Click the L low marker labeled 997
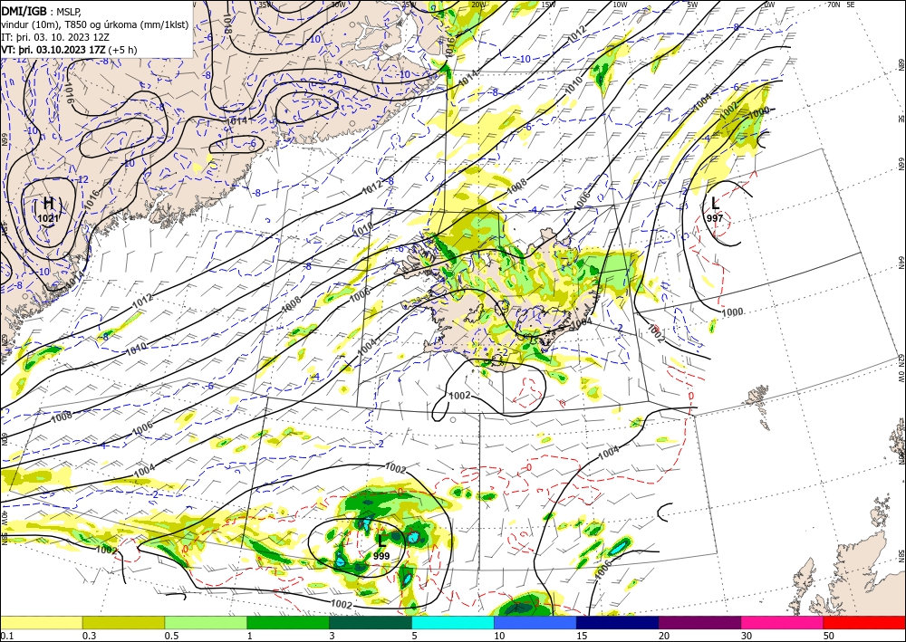Screen dimensions: 906x642 click(715, 203)
